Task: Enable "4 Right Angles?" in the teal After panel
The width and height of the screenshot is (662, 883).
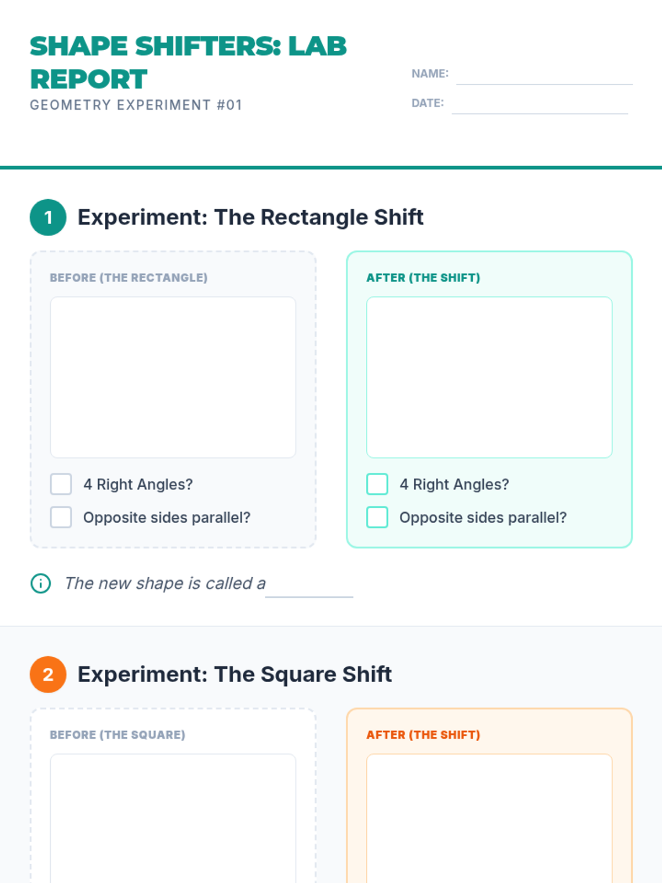Action: 377,484
